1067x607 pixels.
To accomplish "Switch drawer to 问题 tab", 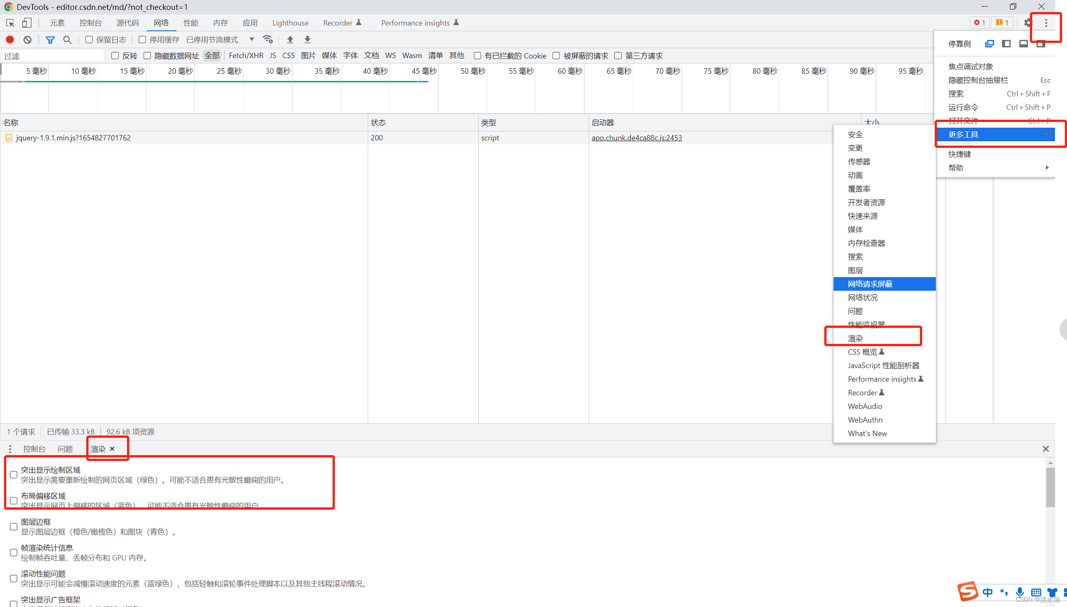I will 65,449.
